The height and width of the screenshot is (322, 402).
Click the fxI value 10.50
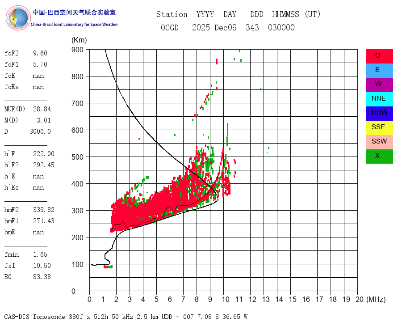(x=42, y=266)
